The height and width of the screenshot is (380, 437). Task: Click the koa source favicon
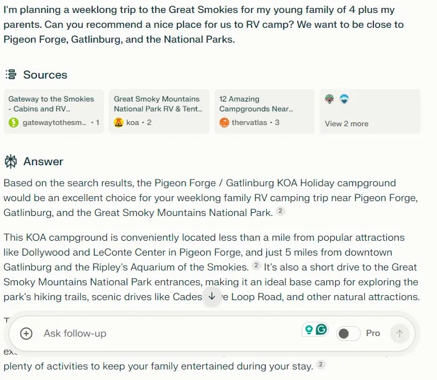coord(119,123)
